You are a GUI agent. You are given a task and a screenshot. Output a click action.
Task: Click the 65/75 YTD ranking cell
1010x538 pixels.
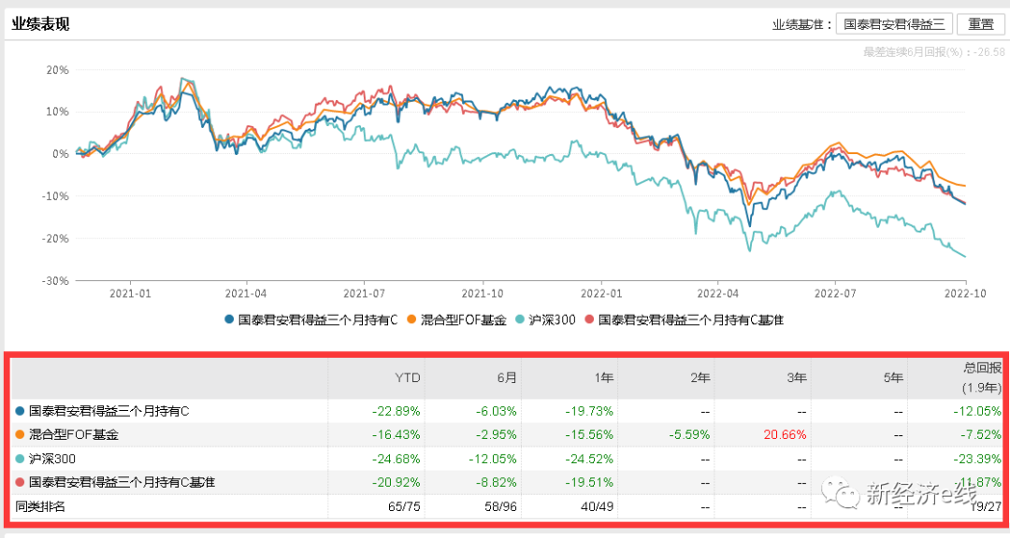(403, 506)
